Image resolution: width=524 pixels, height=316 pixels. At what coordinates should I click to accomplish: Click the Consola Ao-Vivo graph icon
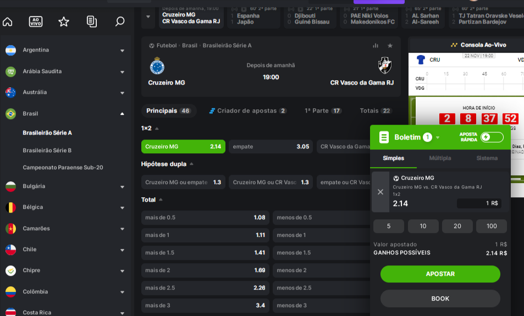(x=454, y=45)
